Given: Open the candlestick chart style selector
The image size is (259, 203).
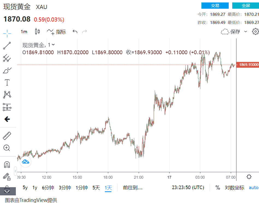Looking at the screenshot, I should [x=37, y=32].
